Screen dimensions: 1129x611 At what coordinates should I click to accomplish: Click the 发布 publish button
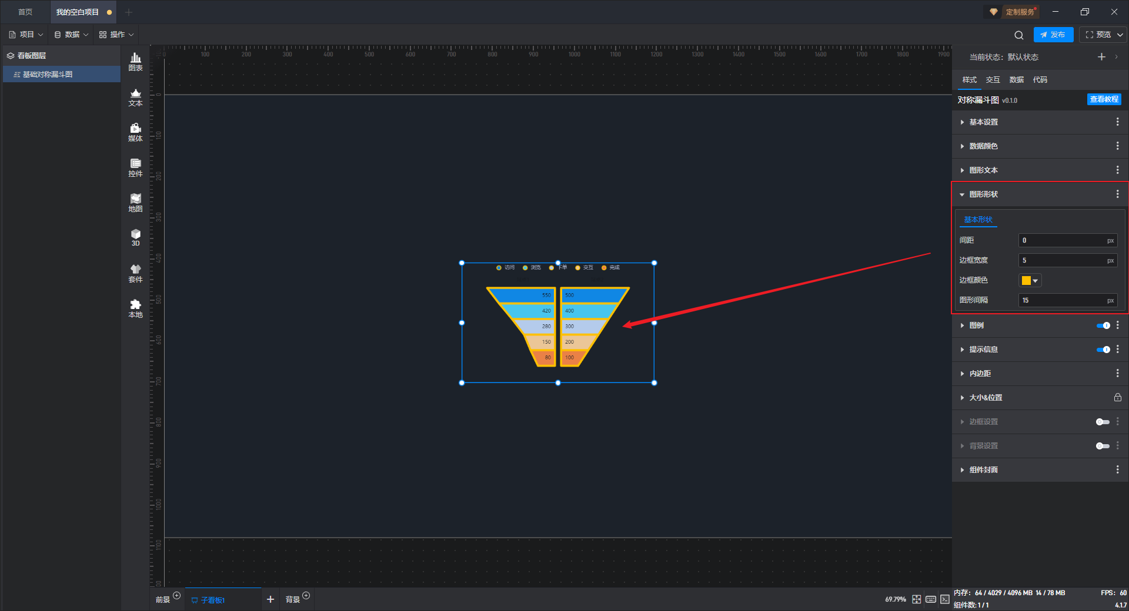click(1053, 35)
